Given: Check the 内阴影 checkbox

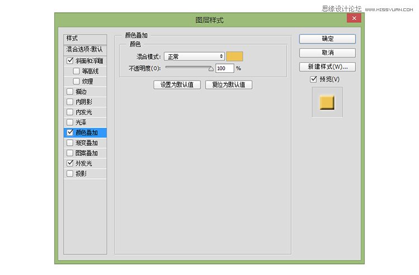Looking at the screenshot, I should click(x=70, y=102).
